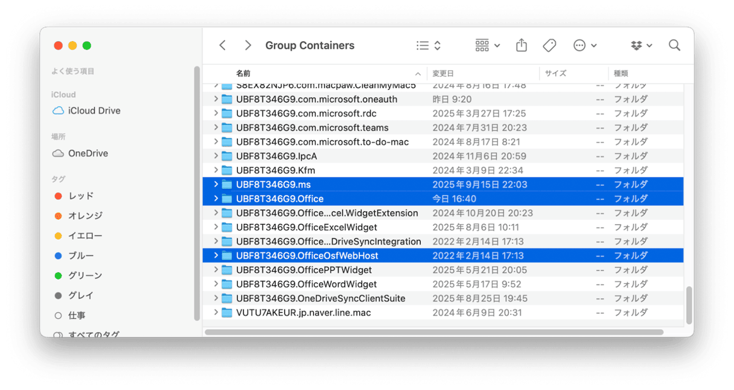Click the Back navigation arrow
This screenshot has height=390, width=734.
pyautogui.click(x=222, y=45)
